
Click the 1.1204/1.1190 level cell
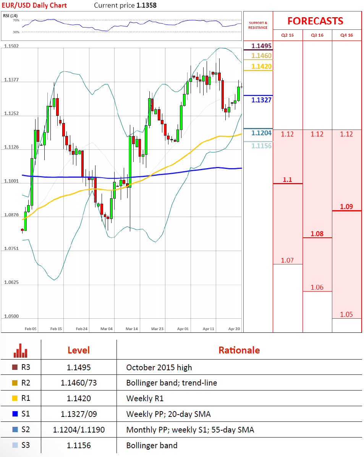[79, 429]
